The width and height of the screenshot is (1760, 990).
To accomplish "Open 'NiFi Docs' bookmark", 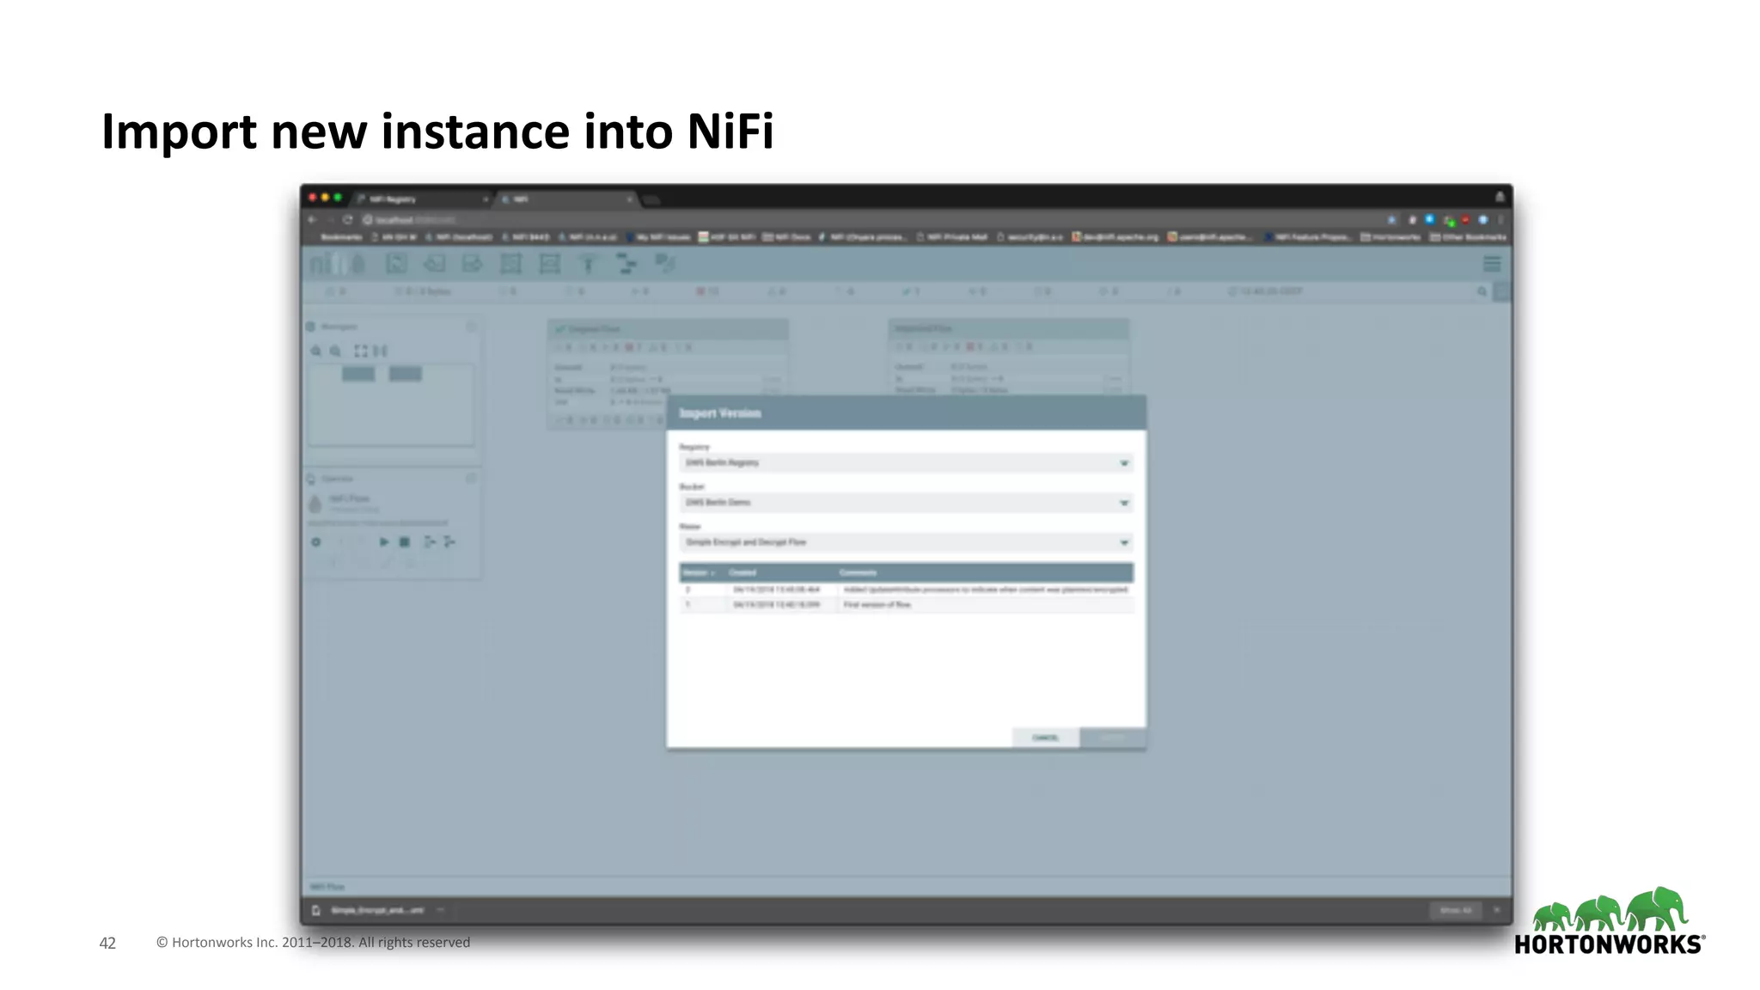I will [787, 237].
